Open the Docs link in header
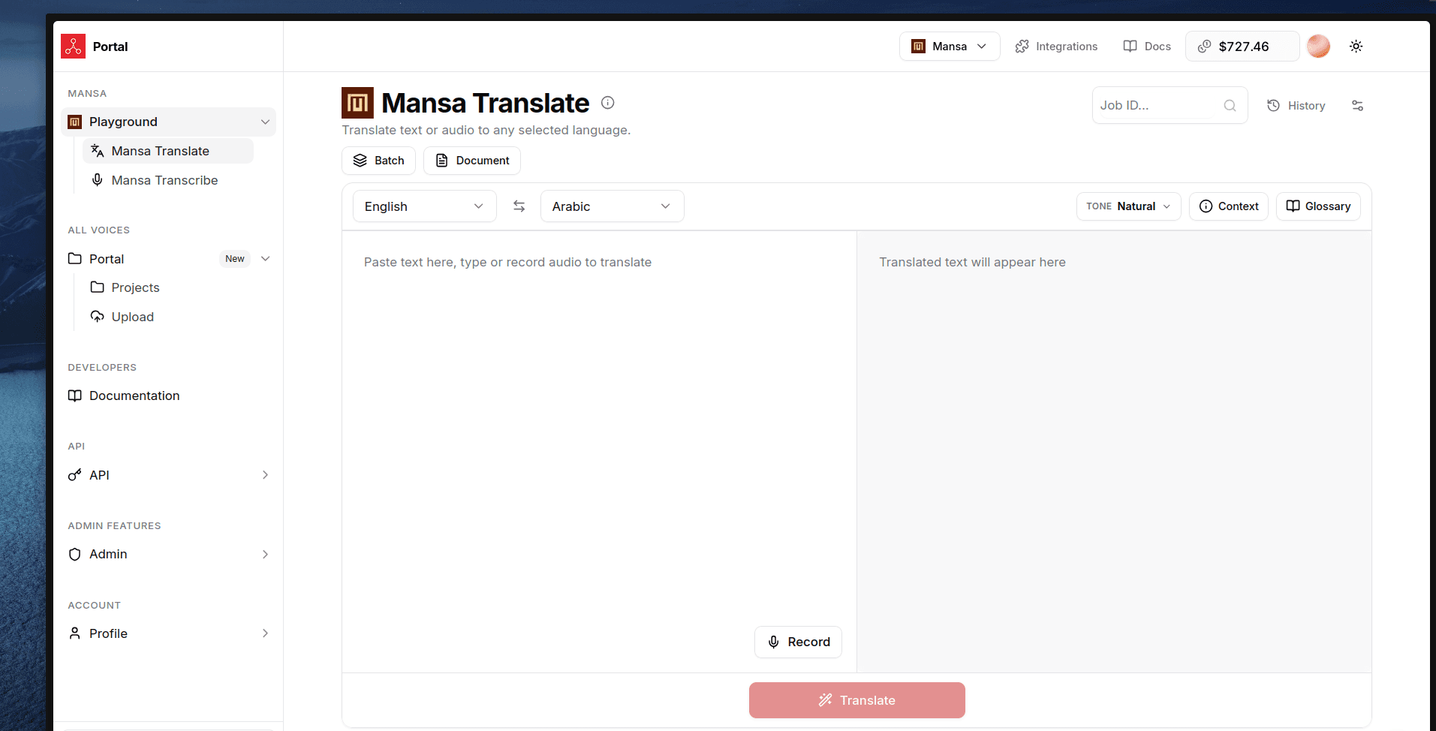Screen dimensions: 1436x731 (x=1147, y=47)
